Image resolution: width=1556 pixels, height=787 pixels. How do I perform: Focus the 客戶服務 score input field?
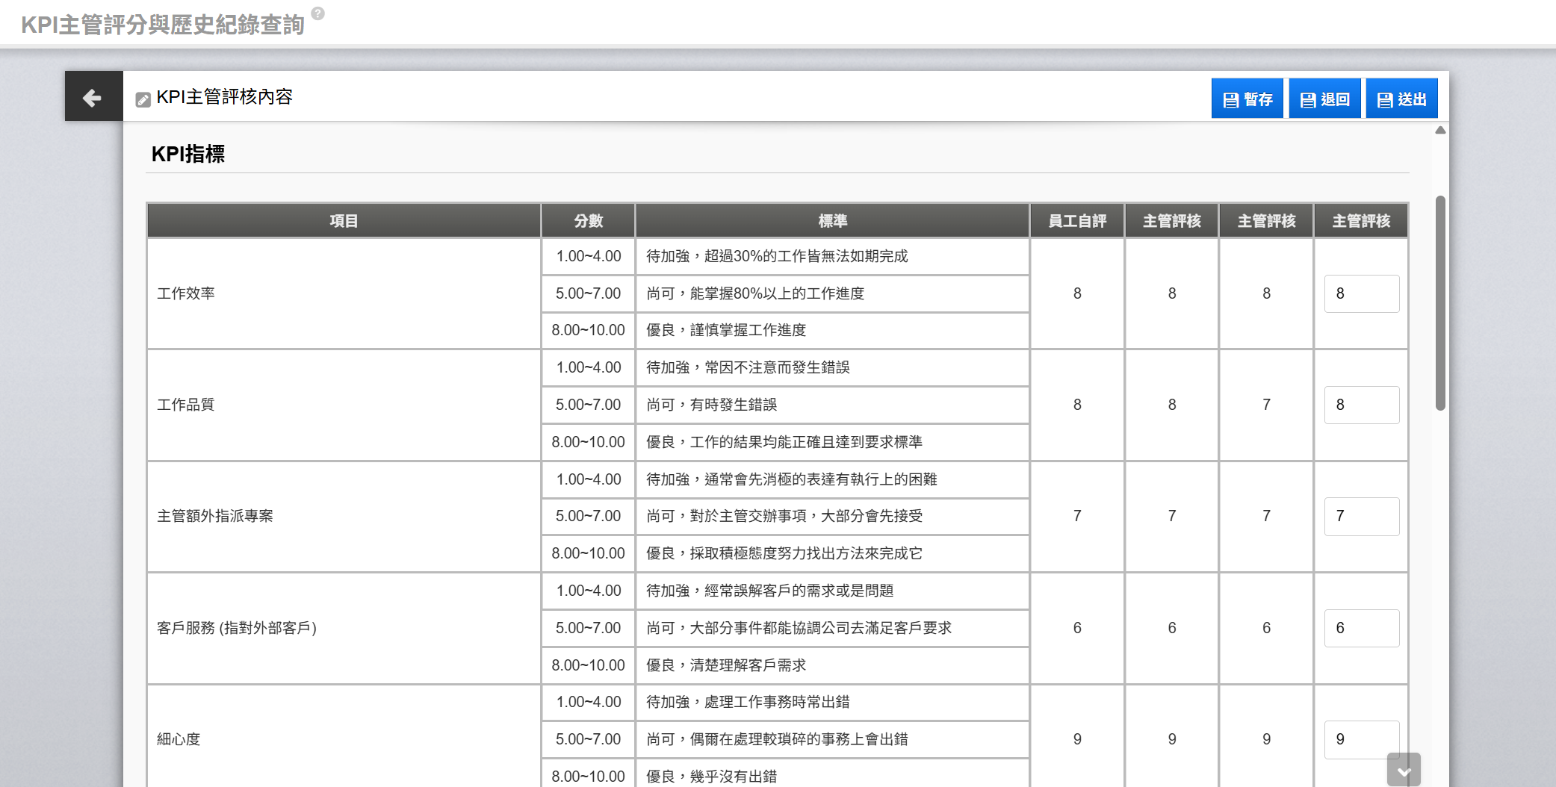pyautogui.click(x=1361, y=628)
